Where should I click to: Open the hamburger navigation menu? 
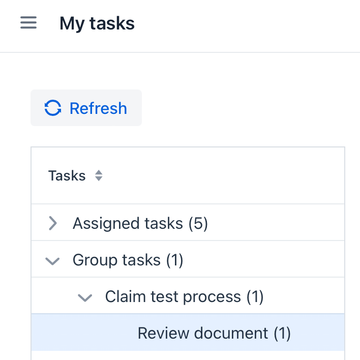[x=28, y=23]
